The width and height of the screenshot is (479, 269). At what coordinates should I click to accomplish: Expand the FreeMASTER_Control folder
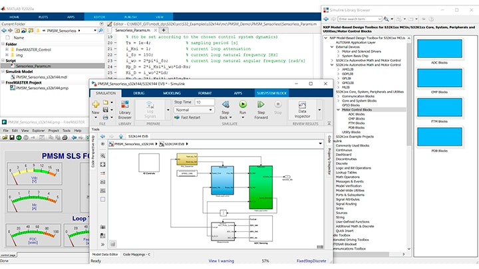coord(7,49)
